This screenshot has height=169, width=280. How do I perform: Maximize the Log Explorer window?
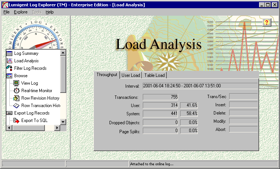[268, 5]
